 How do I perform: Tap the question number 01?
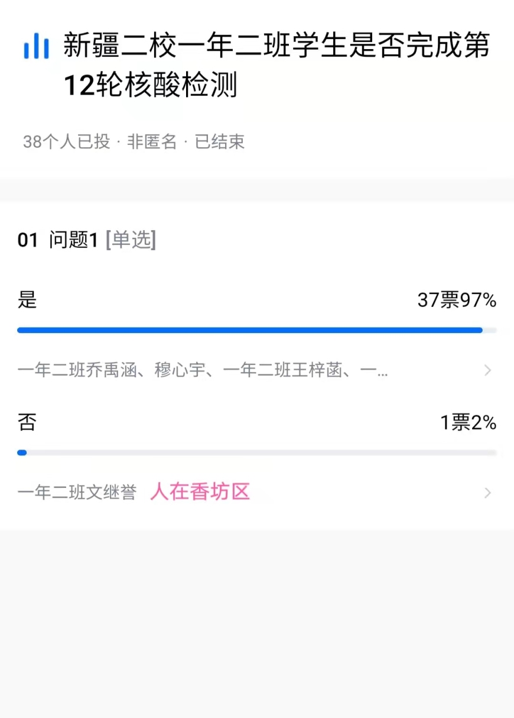click(28, 240)
